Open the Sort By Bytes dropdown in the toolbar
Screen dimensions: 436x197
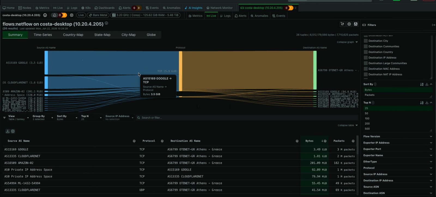click(x=67, y=118)
